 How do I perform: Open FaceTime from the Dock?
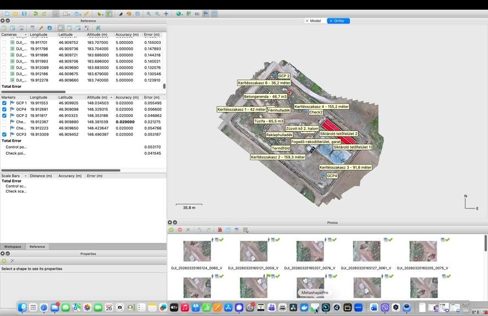98,308
